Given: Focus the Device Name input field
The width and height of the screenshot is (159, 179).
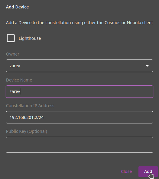Looking at the screenshot, I should (x=79, y=91).
